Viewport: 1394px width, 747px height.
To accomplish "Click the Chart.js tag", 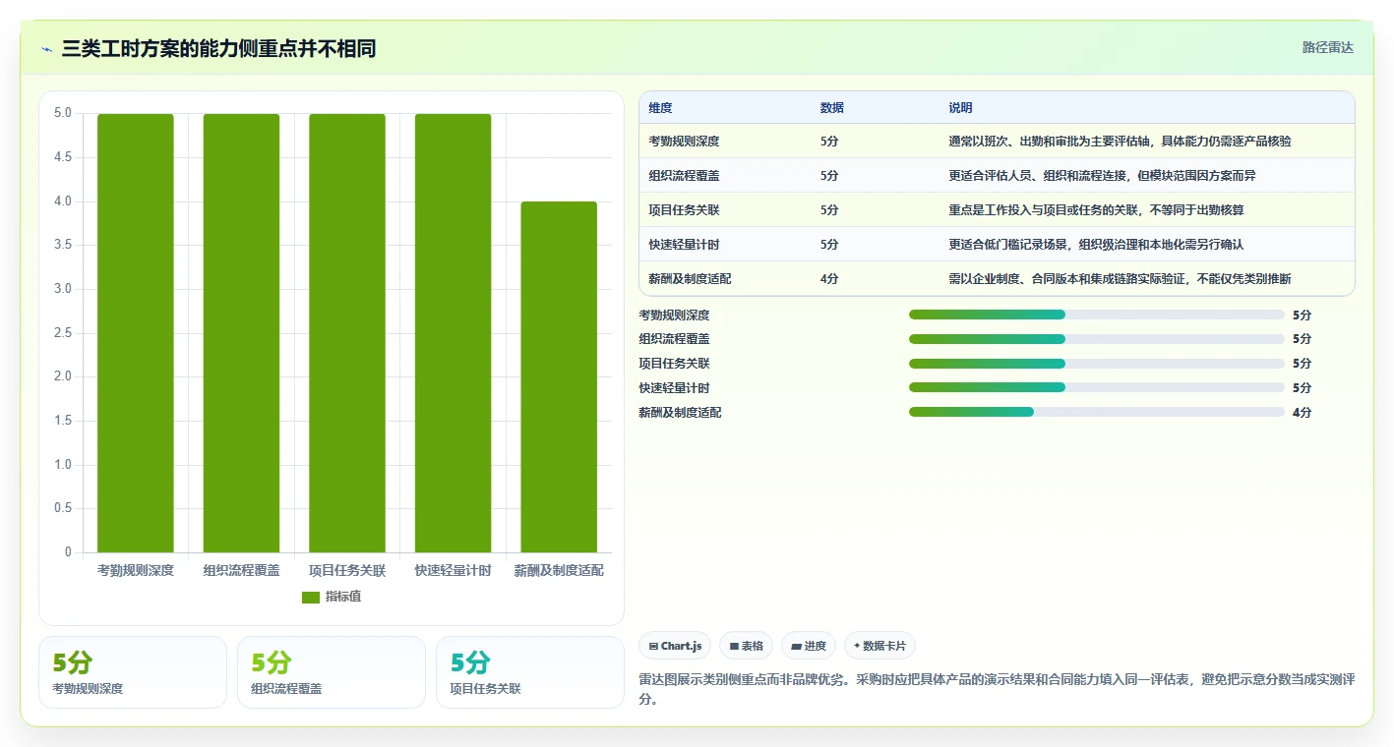I will 675,646.
